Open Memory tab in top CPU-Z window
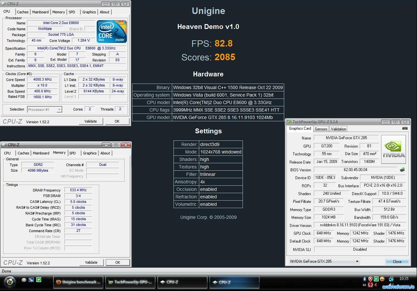The width and height of the screenshot is (417, 291). pos(59,12)
